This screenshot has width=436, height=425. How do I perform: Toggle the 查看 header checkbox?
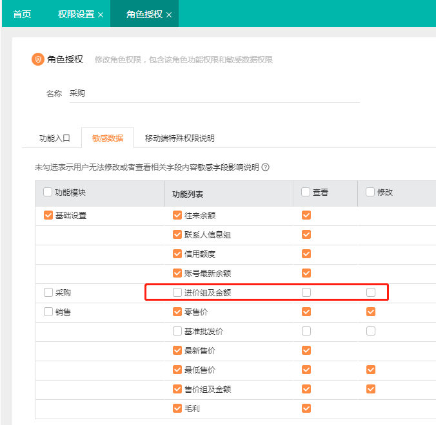click(306, 192)
